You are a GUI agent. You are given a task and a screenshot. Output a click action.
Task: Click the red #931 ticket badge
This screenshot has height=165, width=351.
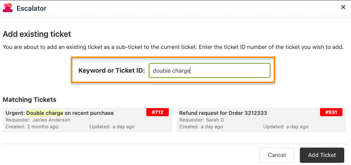331,112
